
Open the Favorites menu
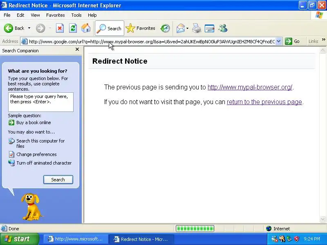pyautogui.click(x=56, y=15)
